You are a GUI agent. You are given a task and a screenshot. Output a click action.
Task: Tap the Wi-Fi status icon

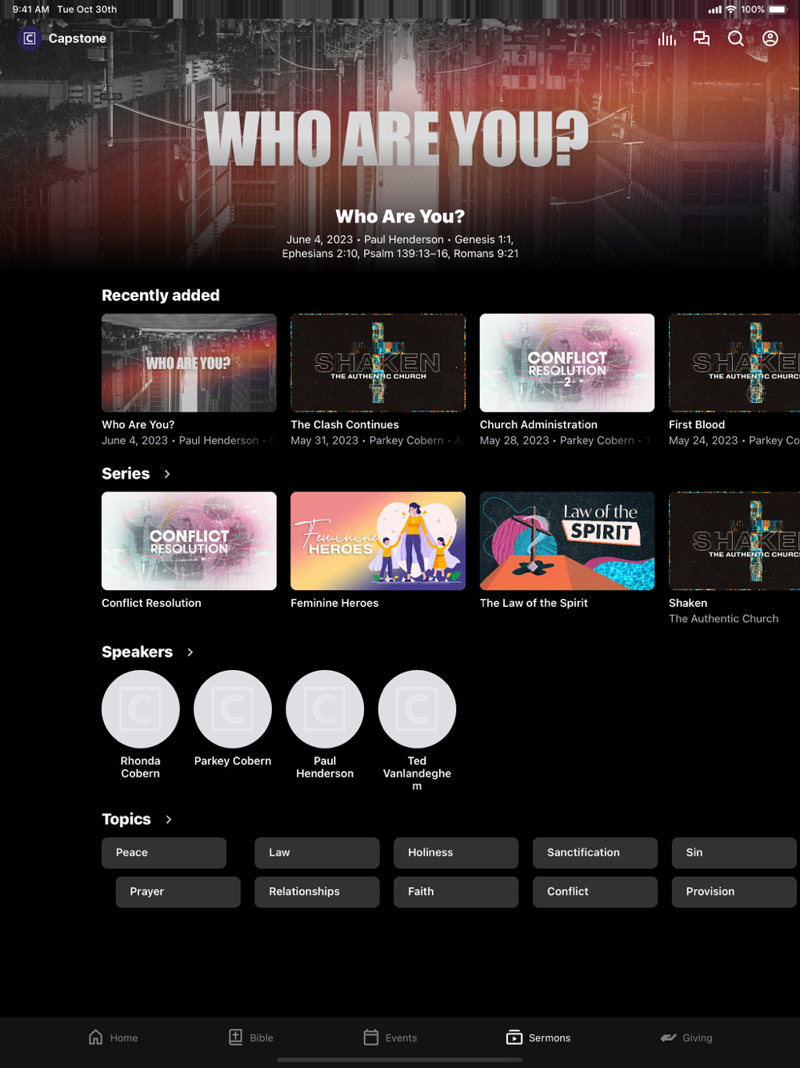[730, 10]
